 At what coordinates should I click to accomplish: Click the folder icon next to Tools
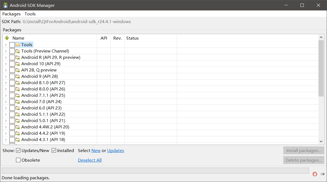coord(17,45)
